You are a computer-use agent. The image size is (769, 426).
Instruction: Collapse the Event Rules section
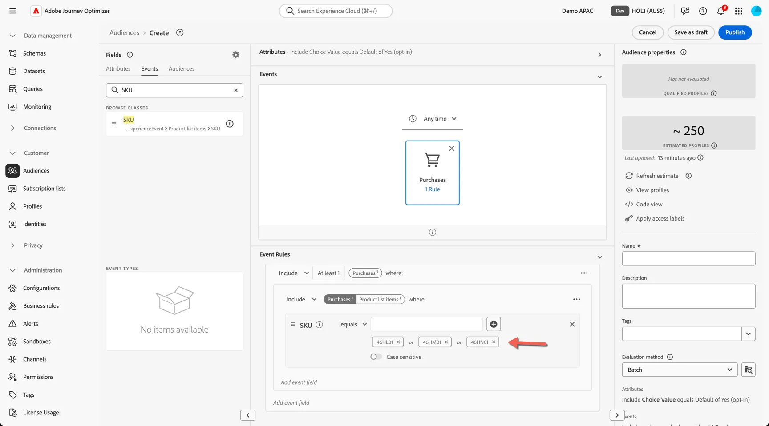pyautogui.click(x=599, y=257)
